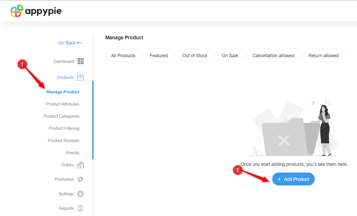Image resolution: width=357 pixels, height=216 pixels.
Task: Click the Products box icon
Action: coord(80,77)
